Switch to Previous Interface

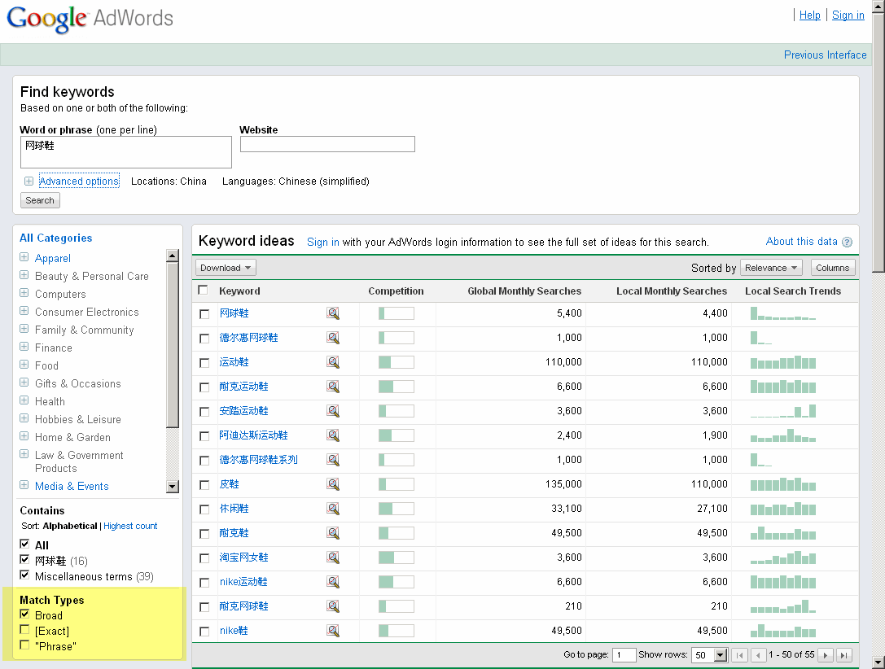[826, 55]
